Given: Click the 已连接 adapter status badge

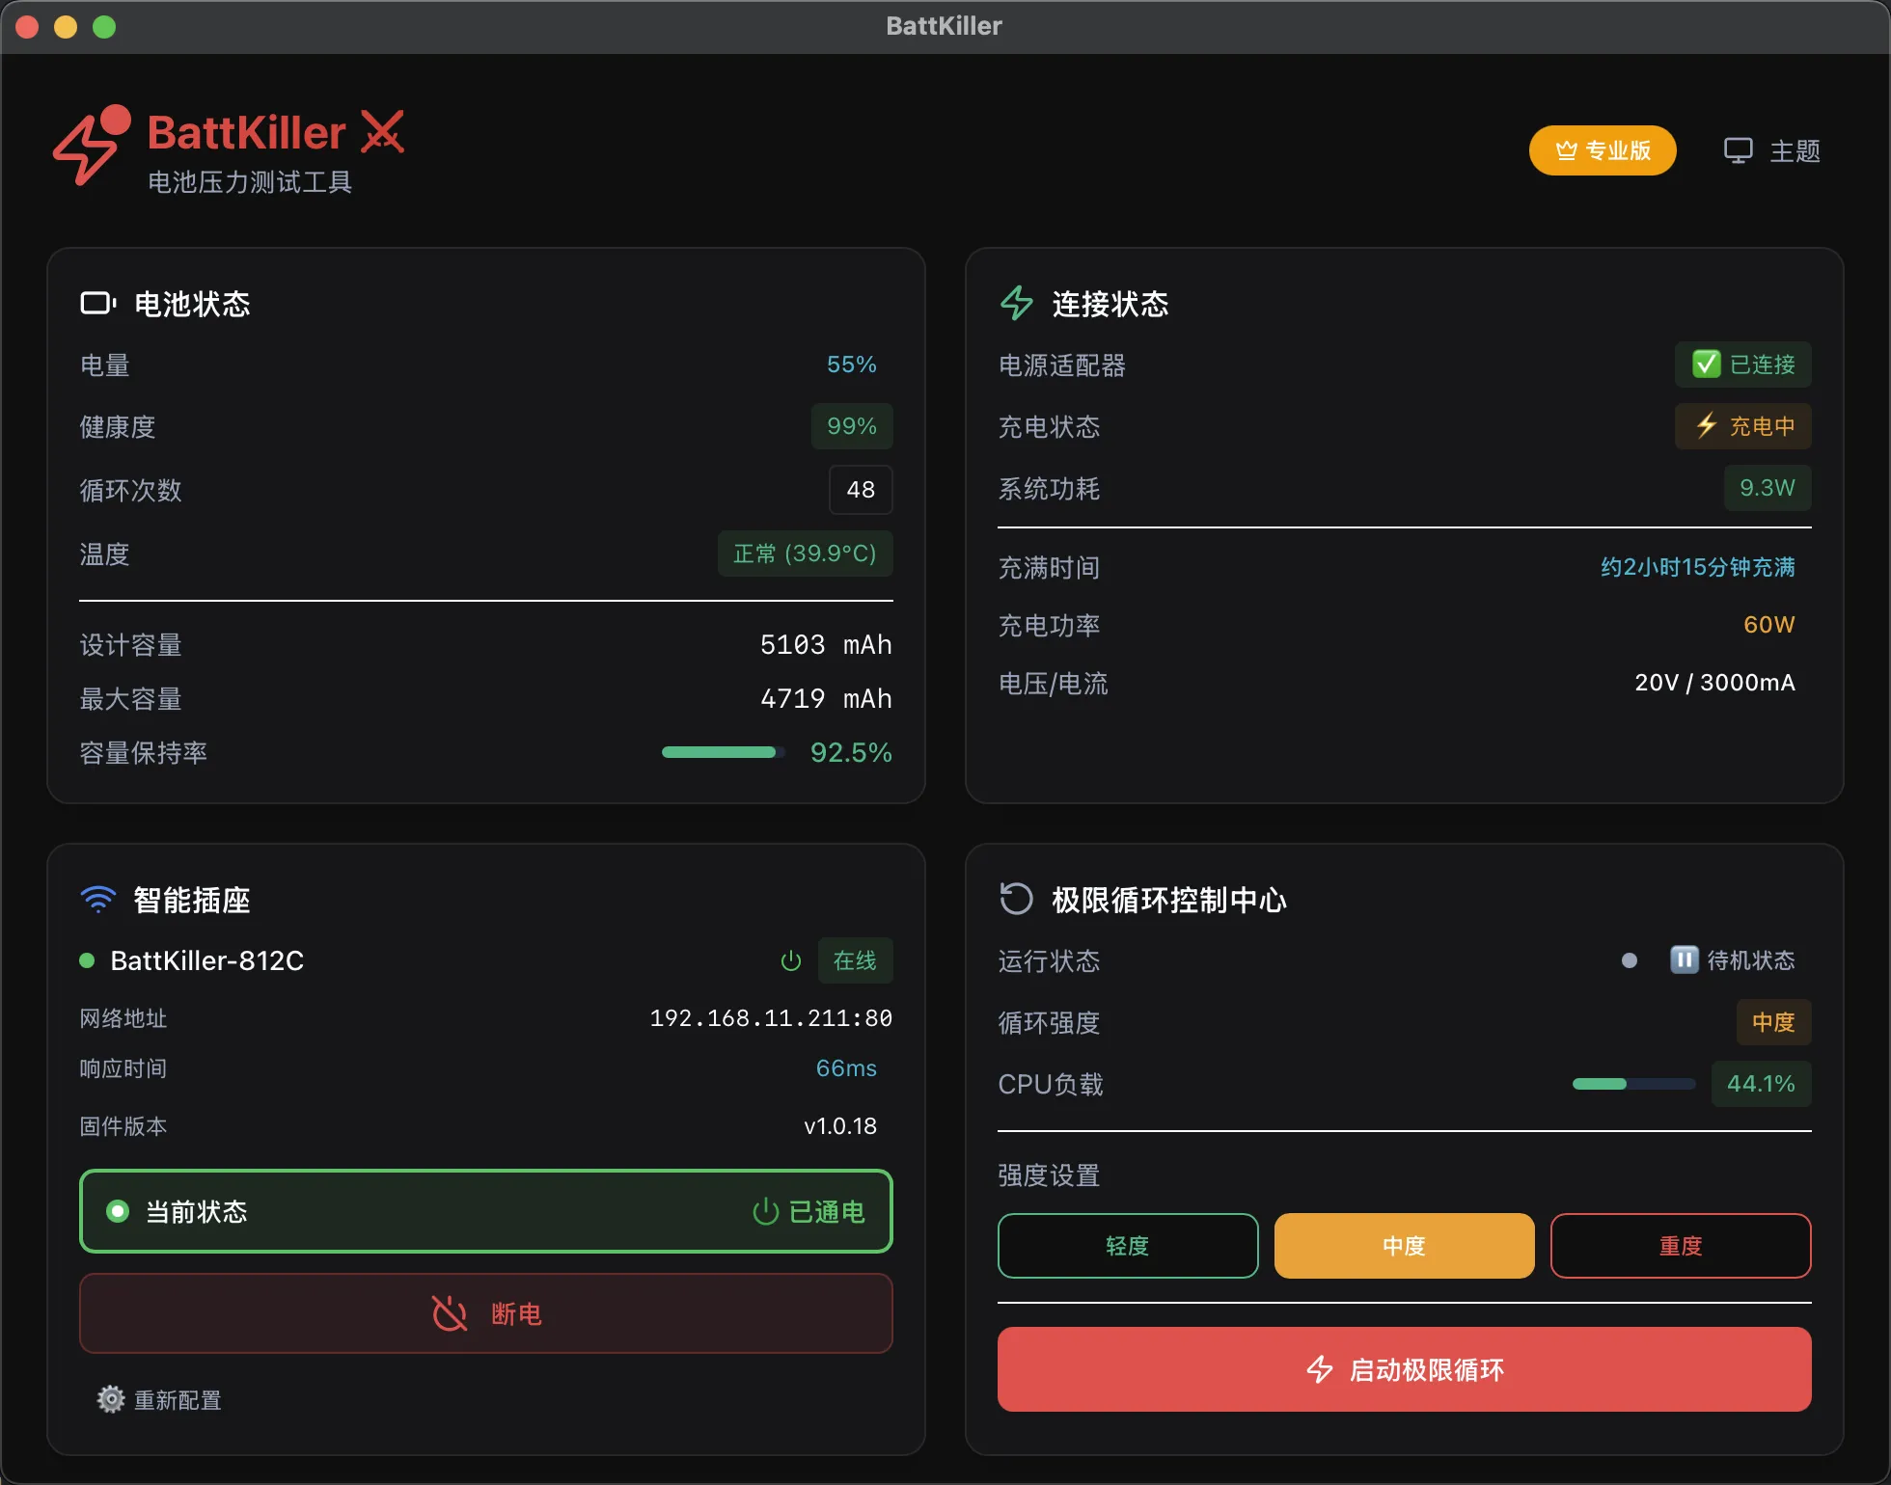Looking at the screenshot, I should point(1743,364).
